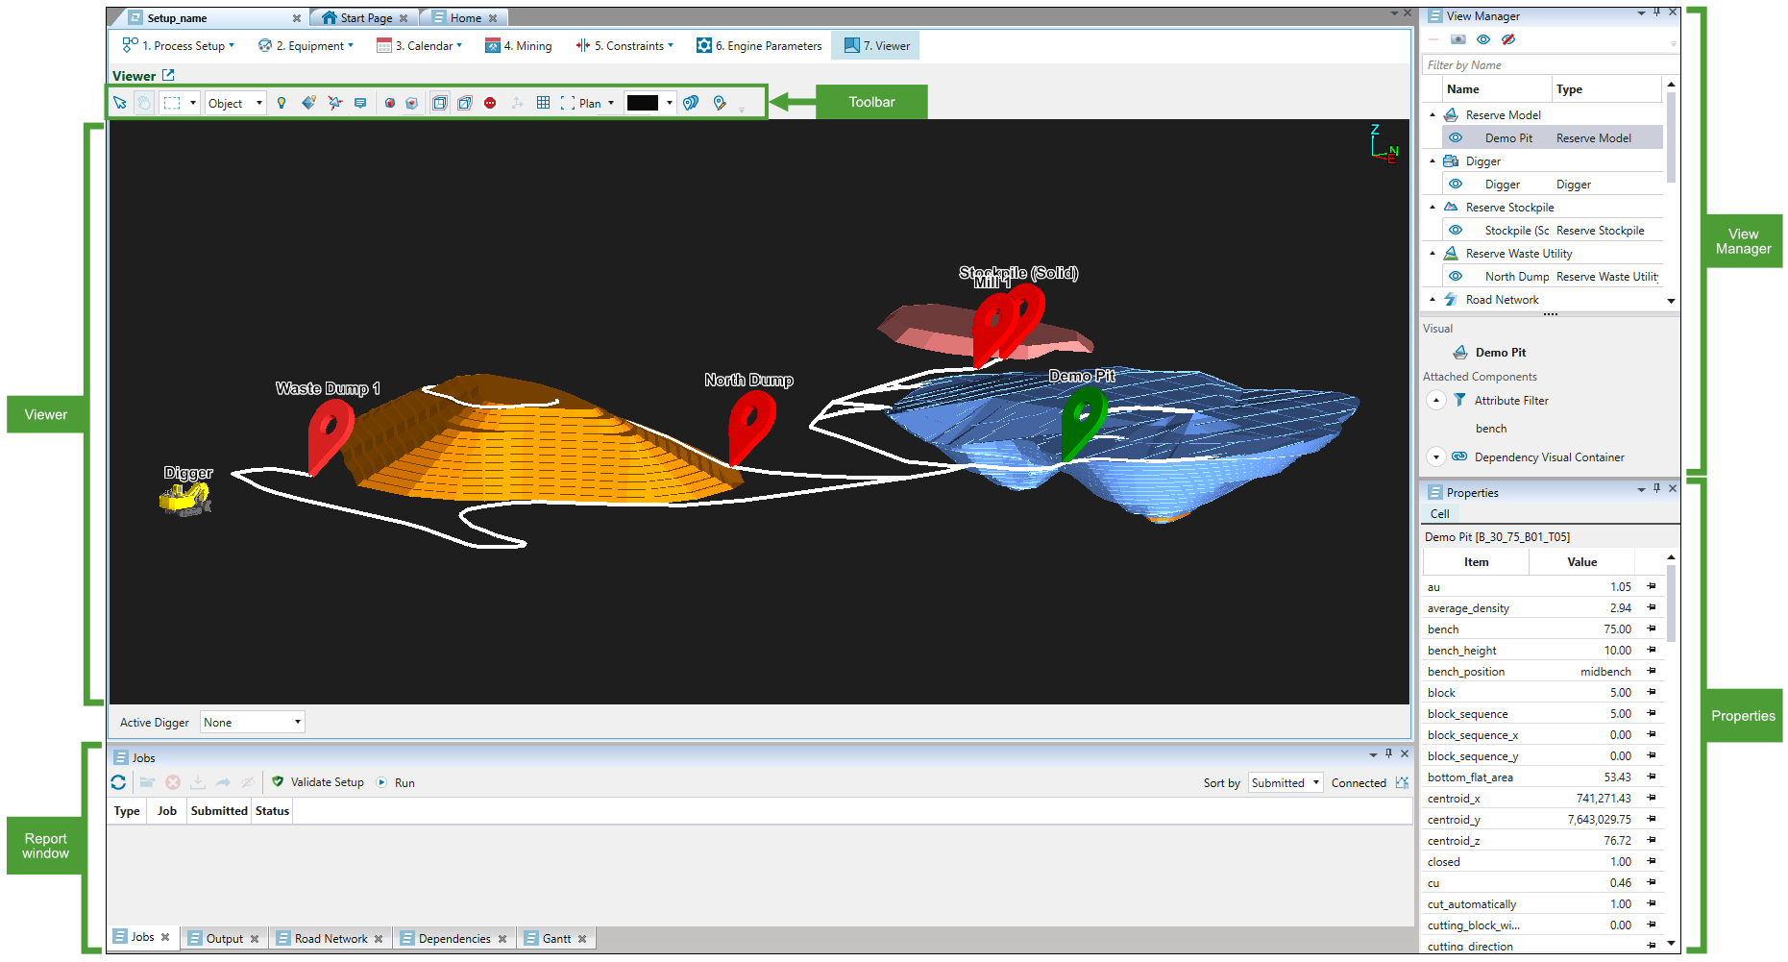Image resolution: width=1788 pixels, height=962 pixels.
Task: Collapse the Reserve Stockpile group
Action: coord(1433,208)
